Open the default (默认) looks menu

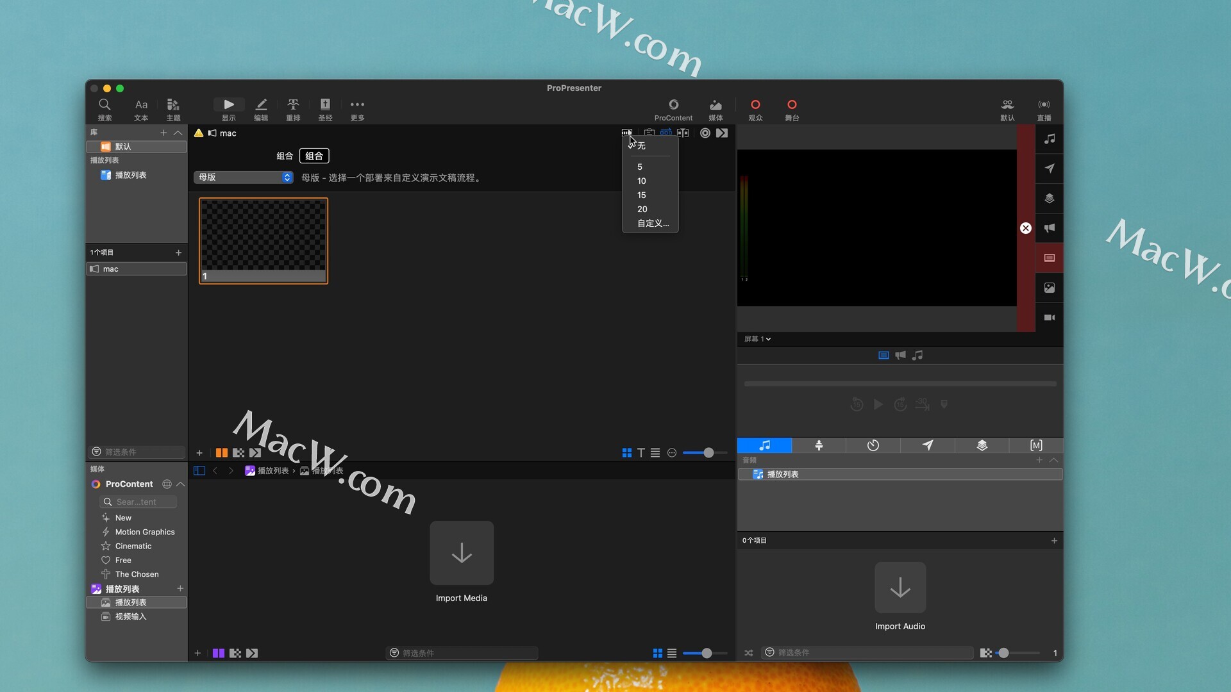(1007, 109)
